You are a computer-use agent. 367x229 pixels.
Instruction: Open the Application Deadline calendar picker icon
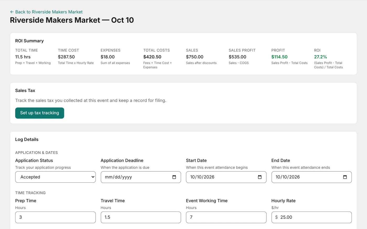tap(174, 177)
